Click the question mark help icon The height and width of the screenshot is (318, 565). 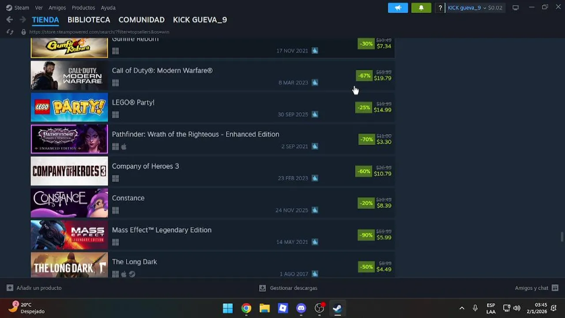[440, 8]
